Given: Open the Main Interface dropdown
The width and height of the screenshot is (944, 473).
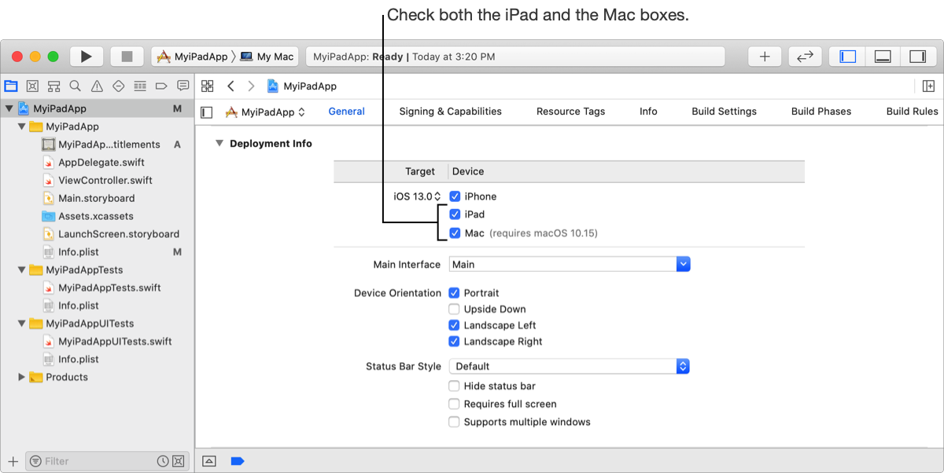Looking at the screenshot, I should (683, 265).
